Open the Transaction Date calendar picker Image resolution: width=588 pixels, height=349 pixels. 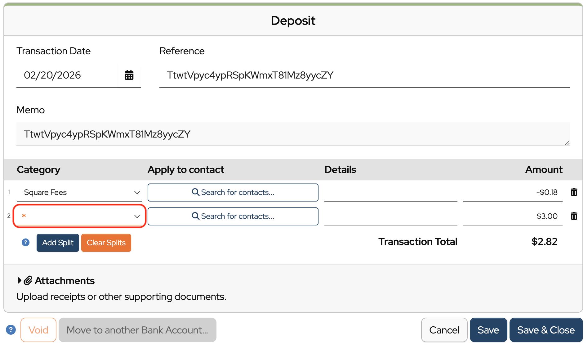[129, 75]
